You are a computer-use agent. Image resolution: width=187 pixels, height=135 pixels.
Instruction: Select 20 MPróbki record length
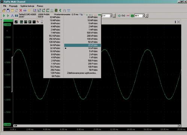(x=82, y=17)
